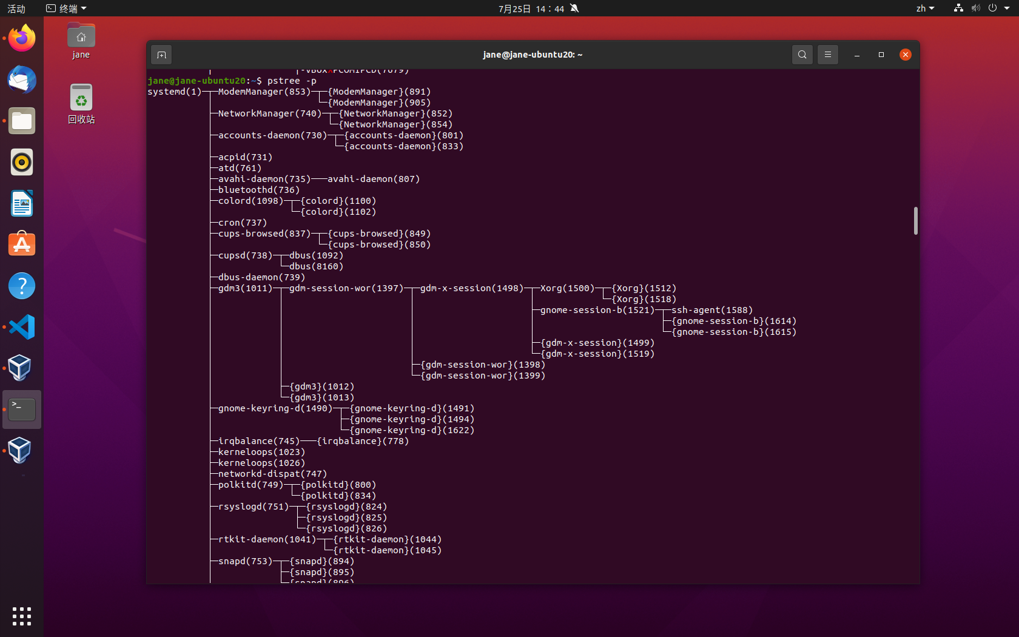Click 'cups-browsed(837)' entry

264,234
